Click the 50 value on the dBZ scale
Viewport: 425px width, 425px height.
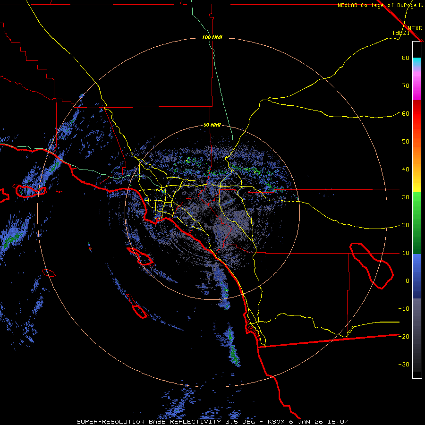coord(406,142)
